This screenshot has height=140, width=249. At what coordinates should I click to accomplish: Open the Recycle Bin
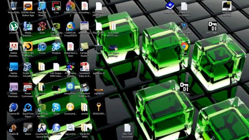pos(14,6)
